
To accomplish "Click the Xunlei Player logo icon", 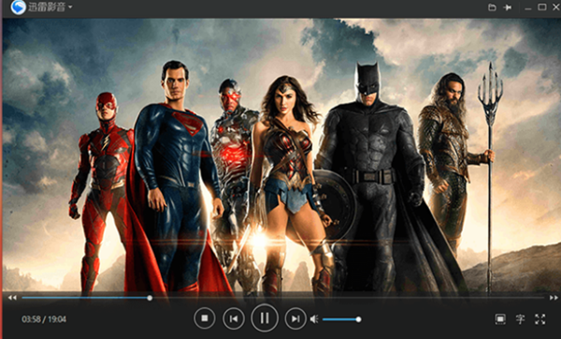I will [18, 7].
